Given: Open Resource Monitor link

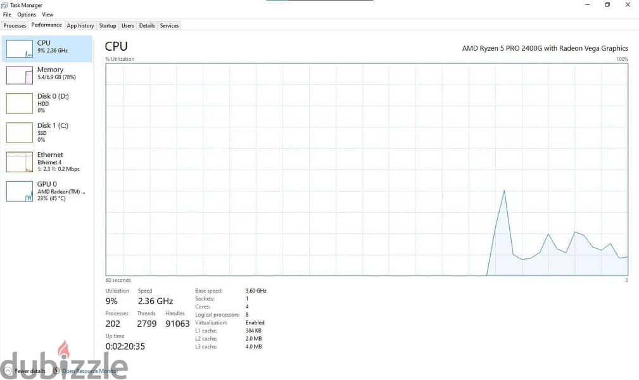Looking at the screenshot, I should [90, 371].
